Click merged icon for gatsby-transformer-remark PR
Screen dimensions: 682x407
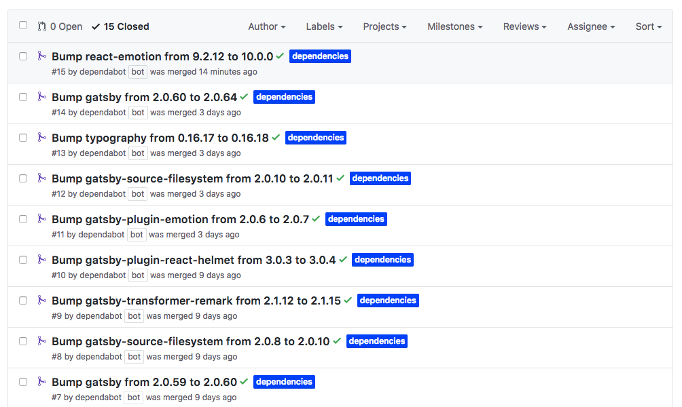pos(41,301)
